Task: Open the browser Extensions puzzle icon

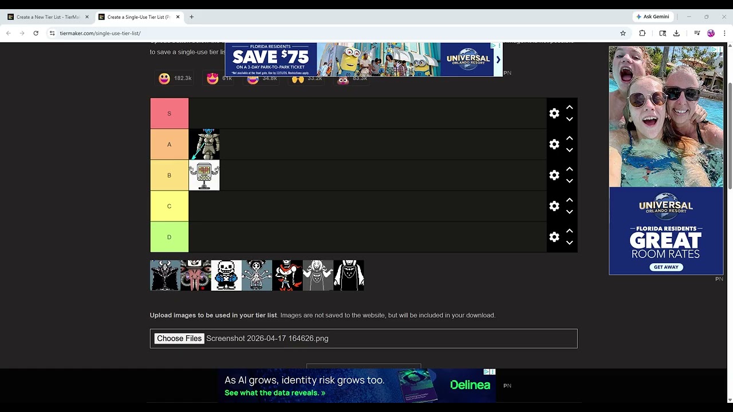Action: (x=643, y=33)
